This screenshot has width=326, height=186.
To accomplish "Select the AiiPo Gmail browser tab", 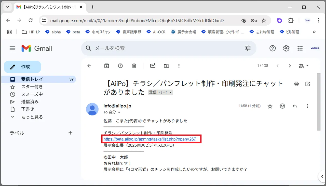I will [50, 7].
